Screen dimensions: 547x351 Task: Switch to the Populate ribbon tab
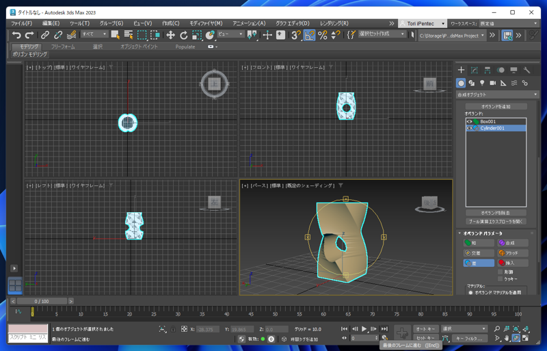point(185,47)
